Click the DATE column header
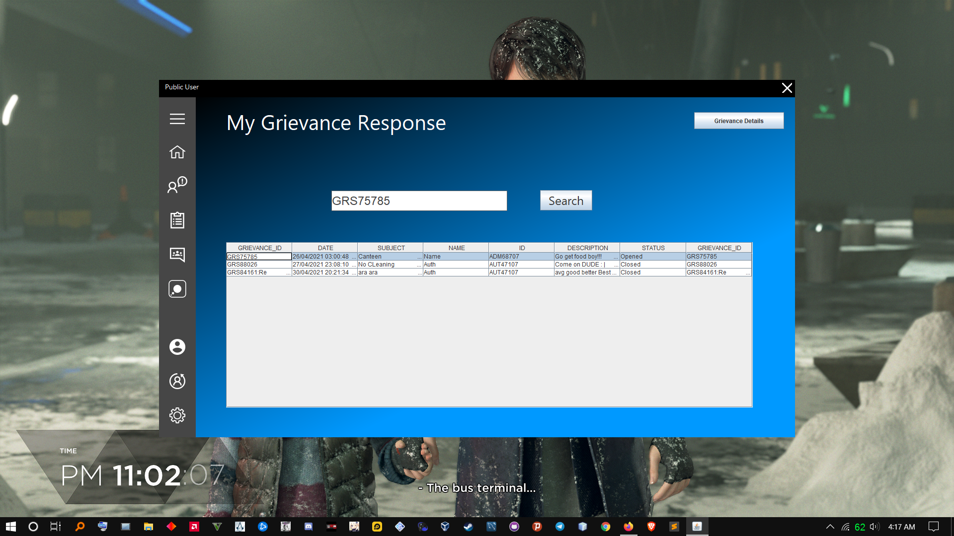The image size is (954, 536). 325,248
